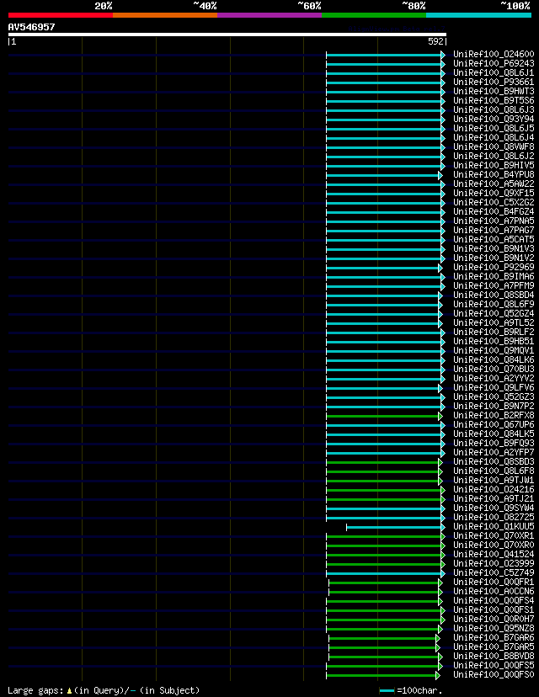
Task: Select the AV546957 query name
Action: point(31,27)
